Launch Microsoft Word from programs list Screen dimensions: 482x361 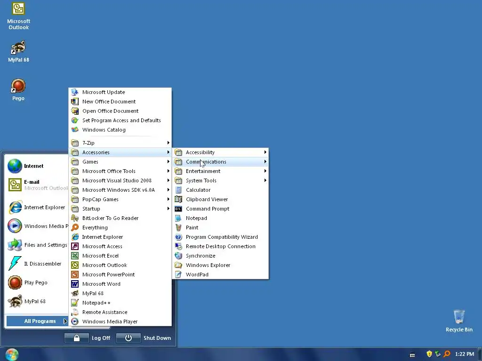pyautogui.click(x=120, y=284)
